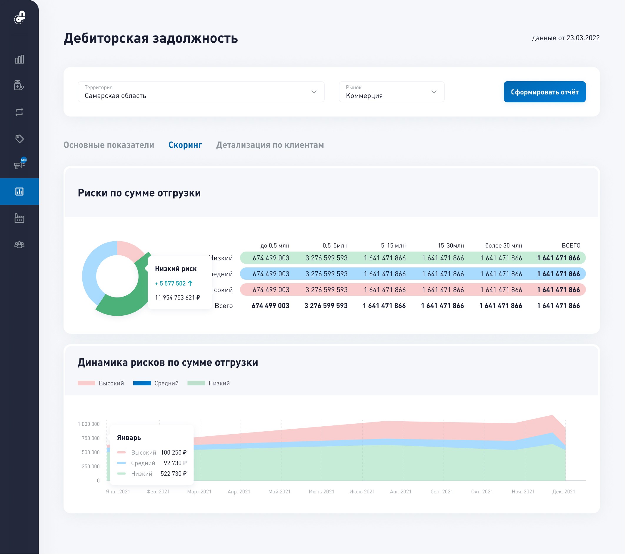Click the exchange arrows sidebar icon

(x=19, y=112)
